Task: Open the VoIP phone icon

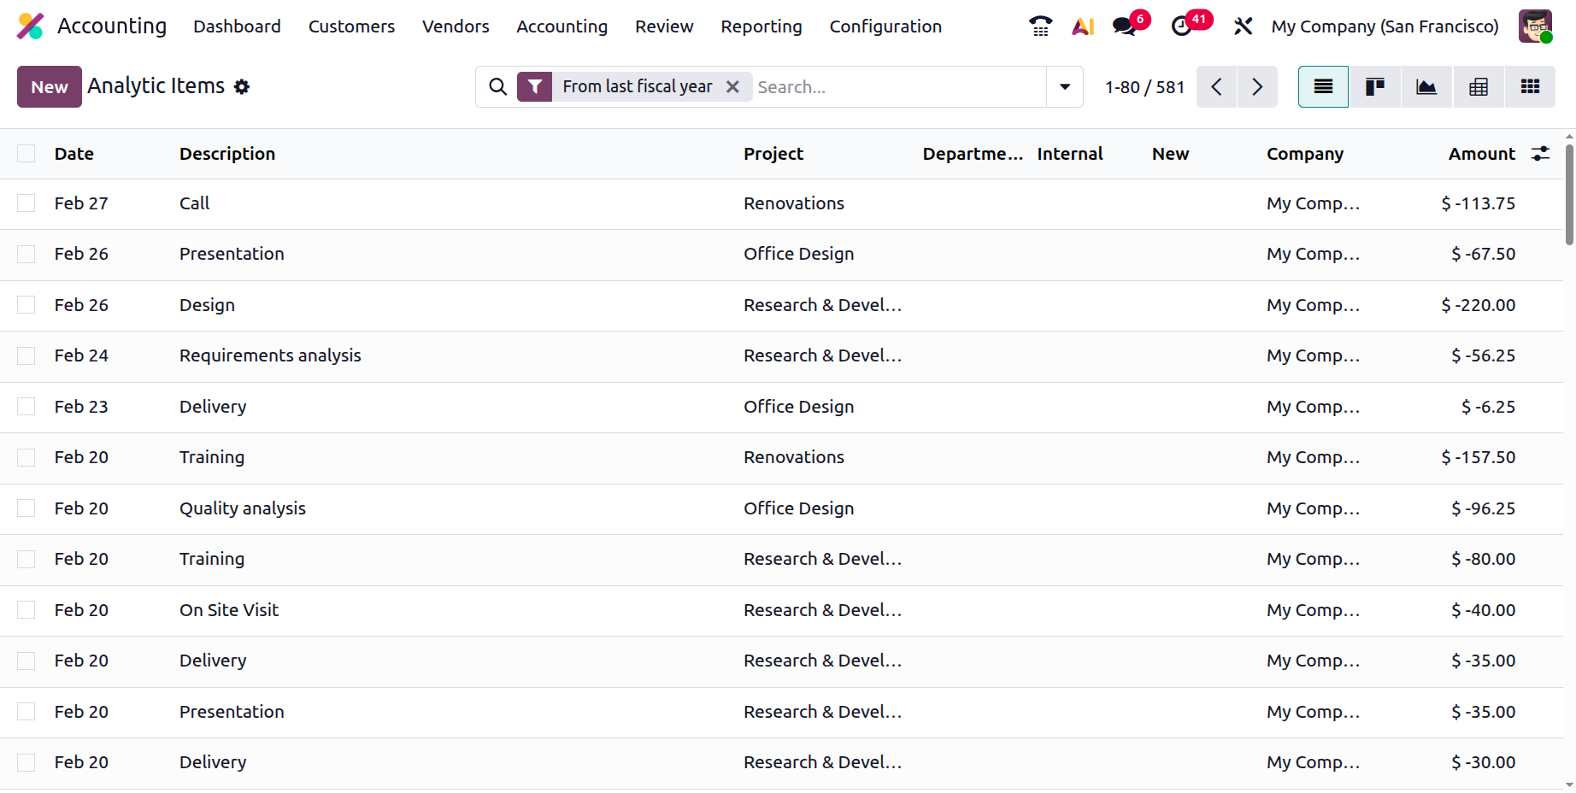Action: click(1040, 26)
